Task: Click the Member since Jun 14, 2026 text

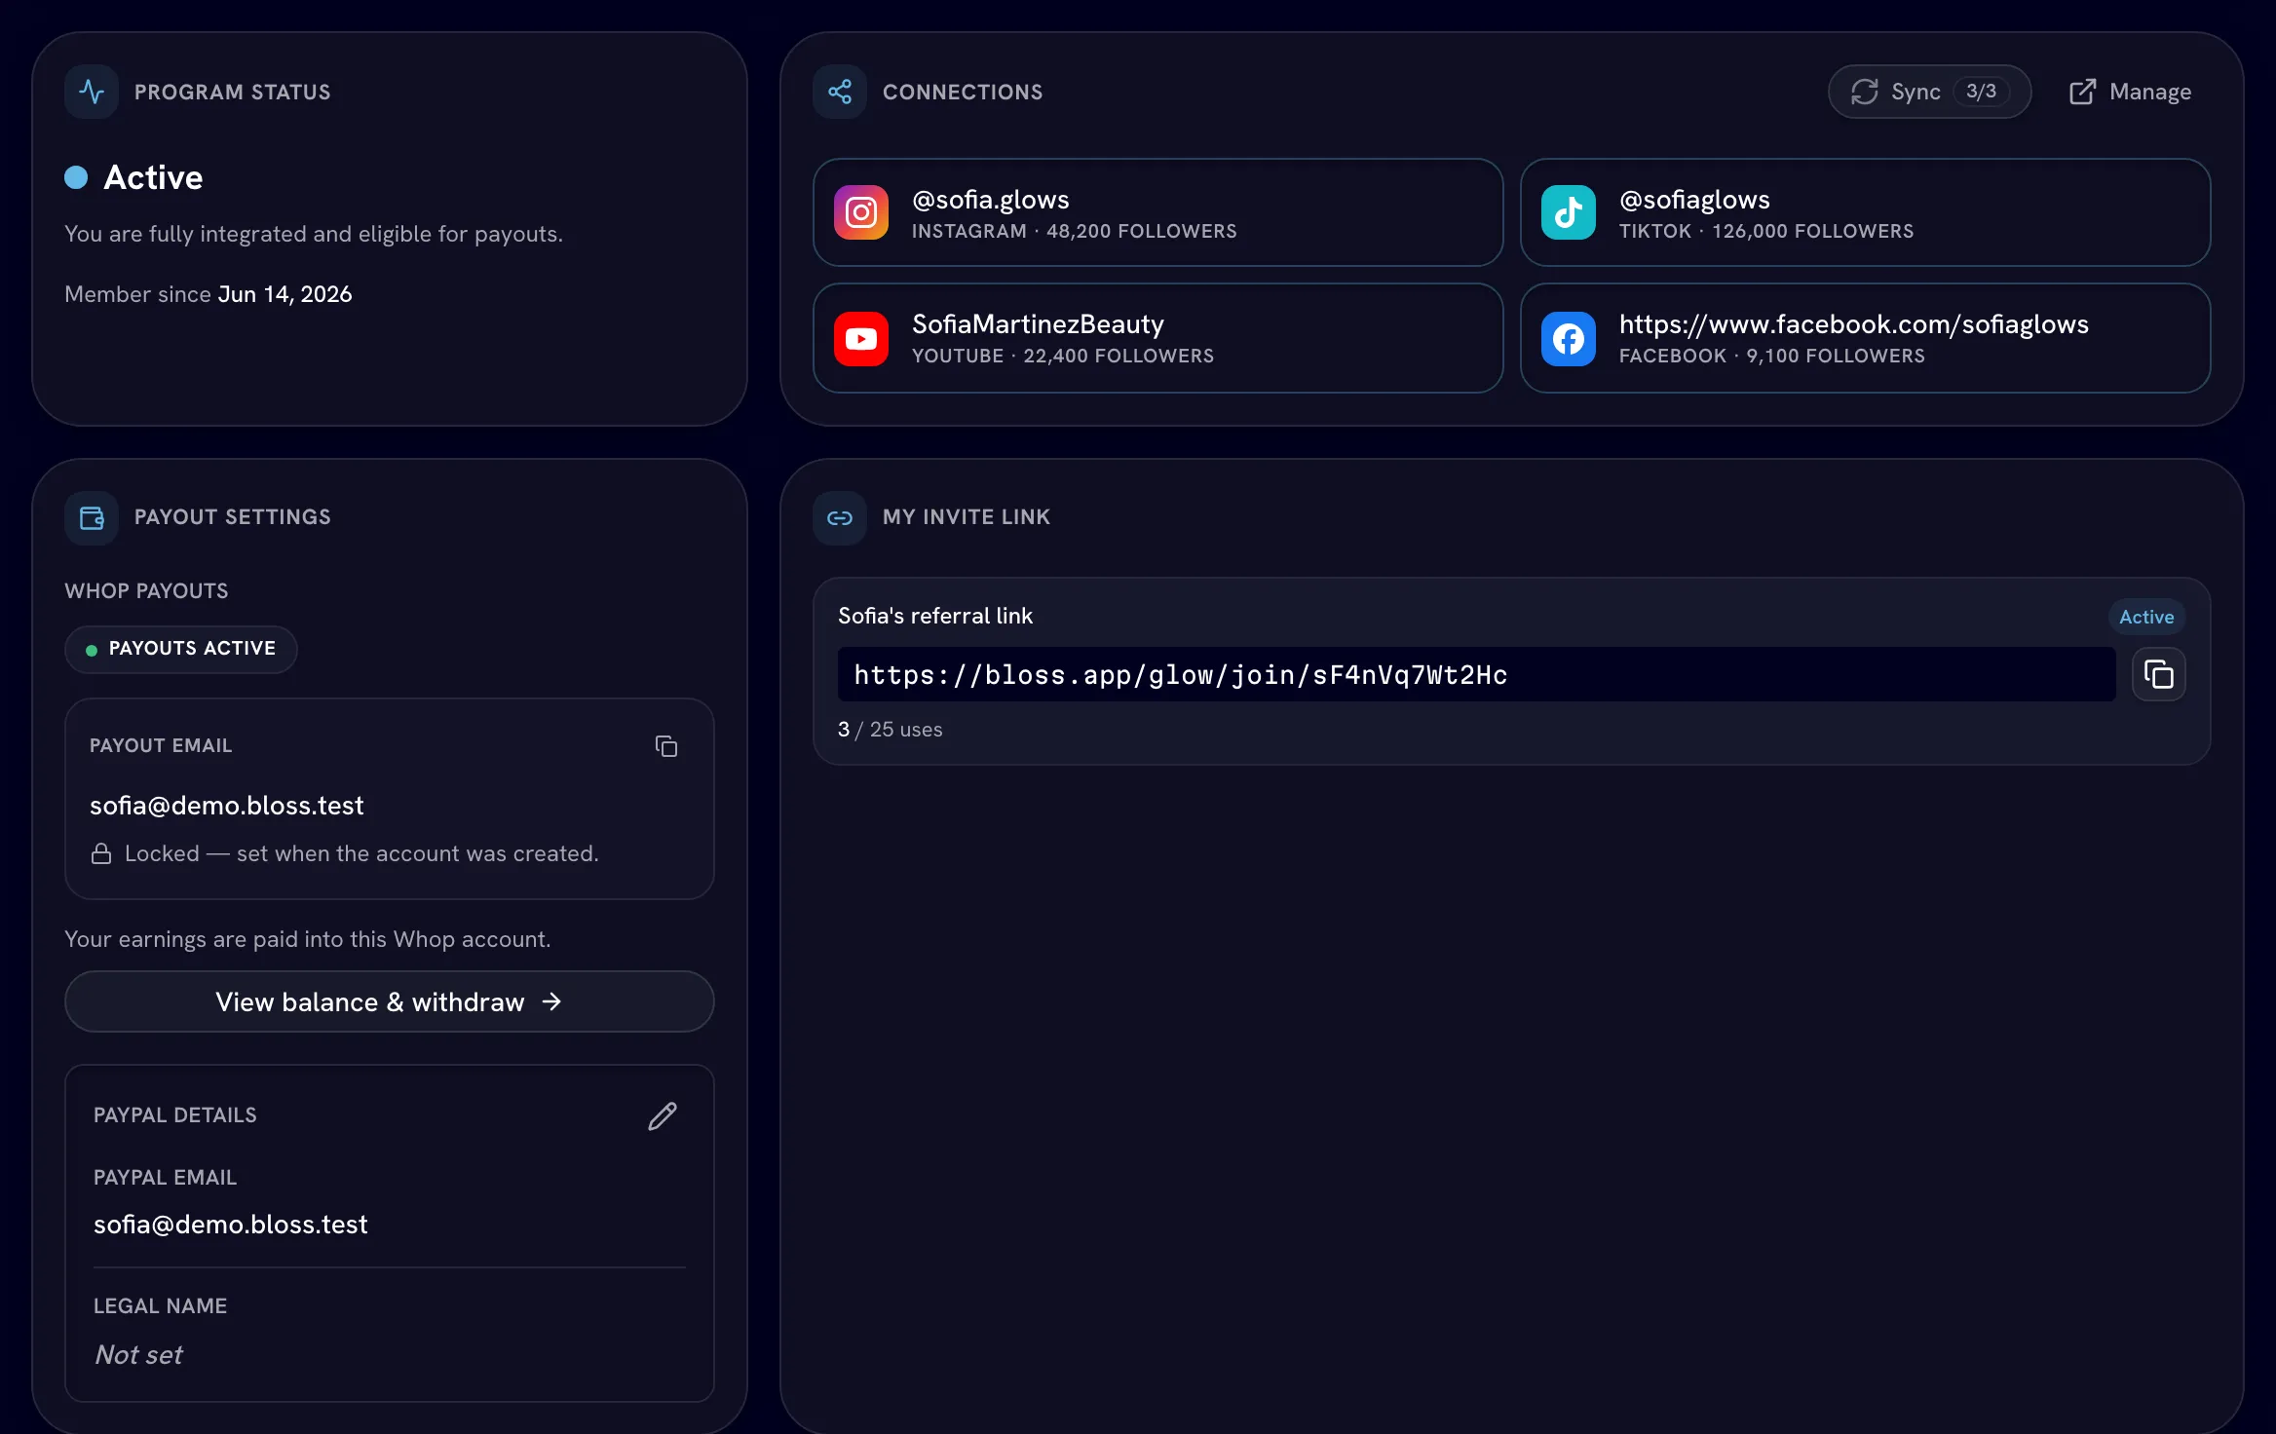Action: coord(209,294)
